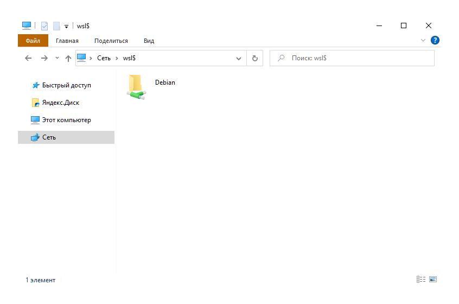Open the Файл menu tab
This screenshot has height=304, width=459.
point(33,41)
